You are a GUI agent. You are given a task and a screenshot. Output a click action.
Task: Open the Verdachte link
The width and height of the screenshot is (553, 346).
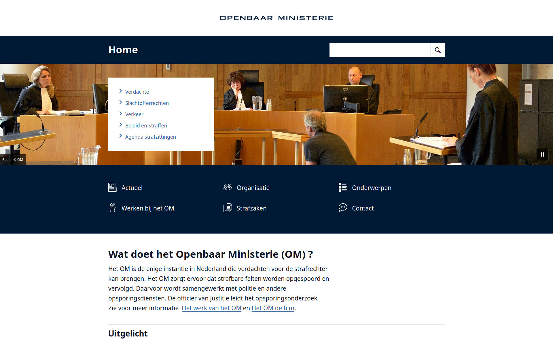coord(137,92)
